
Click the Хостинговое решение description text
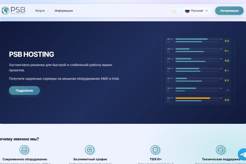coord(61,68)
